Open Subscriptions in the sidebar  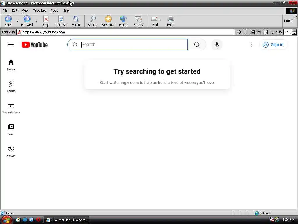pos(11,108)
